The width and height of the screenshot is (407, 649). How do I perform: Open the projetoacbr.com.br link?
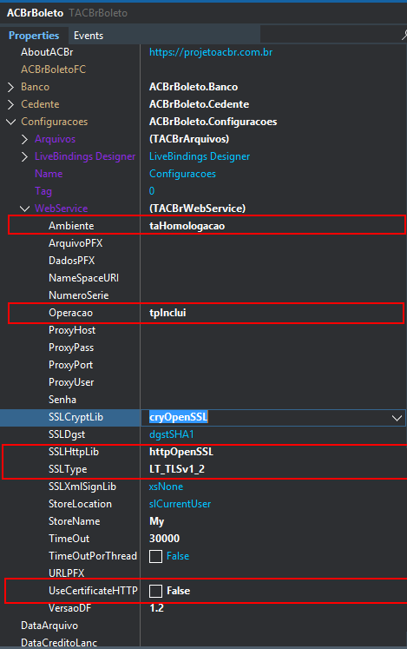(x=211, y=52)
